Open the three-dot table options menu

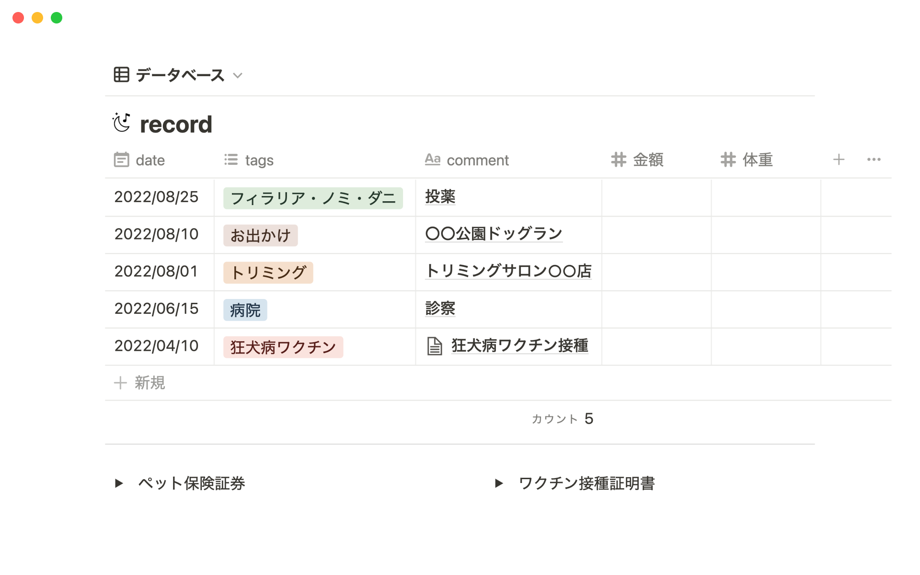(874, 160)
